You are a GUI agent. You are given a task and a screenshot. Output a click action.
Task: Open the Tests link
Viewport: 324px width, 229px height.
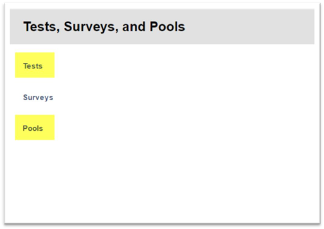(33, 66)
